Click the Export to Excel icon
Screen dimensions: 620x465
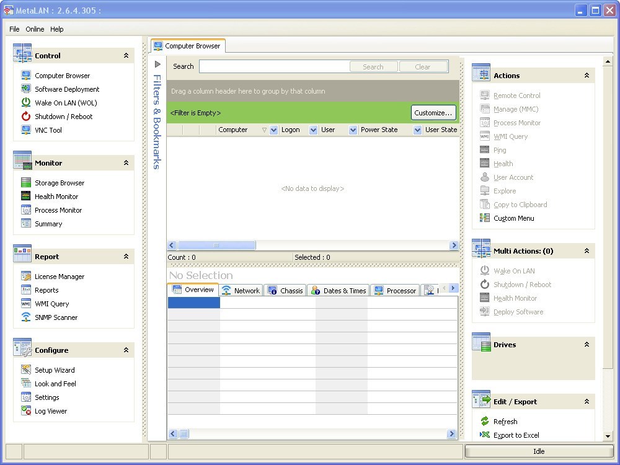point(485,435)
